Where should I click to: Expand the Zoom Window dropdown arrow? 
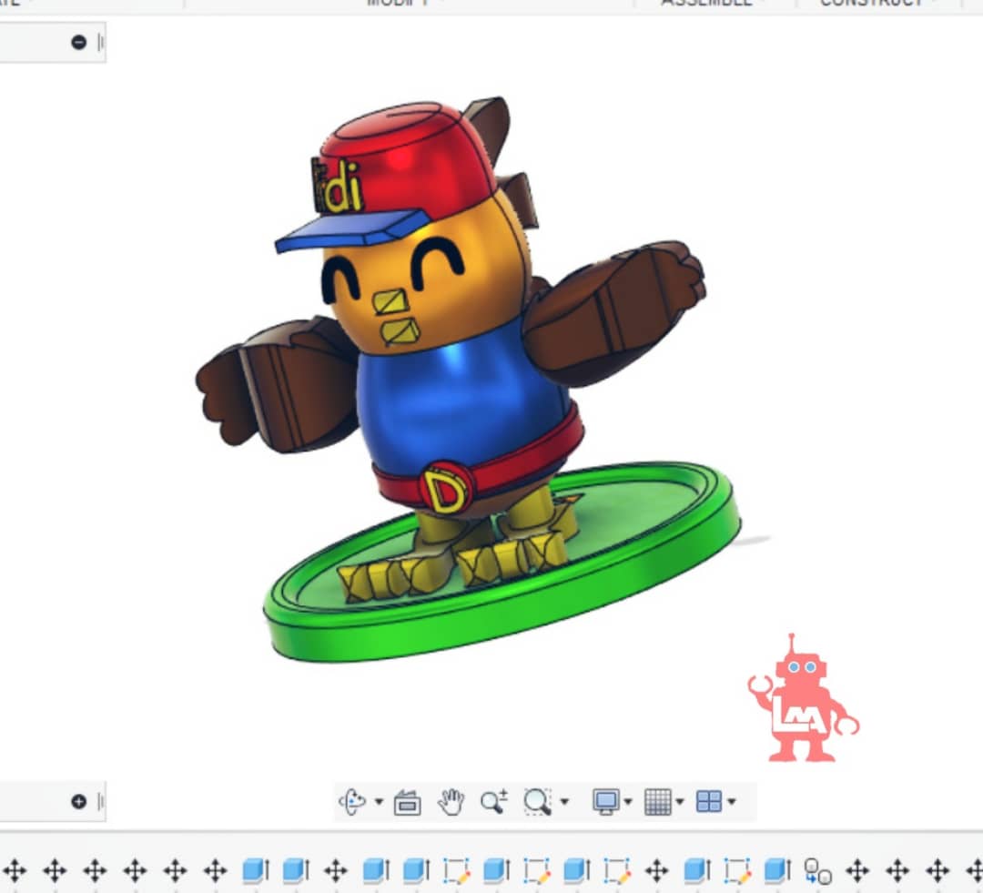pos(564,801)
